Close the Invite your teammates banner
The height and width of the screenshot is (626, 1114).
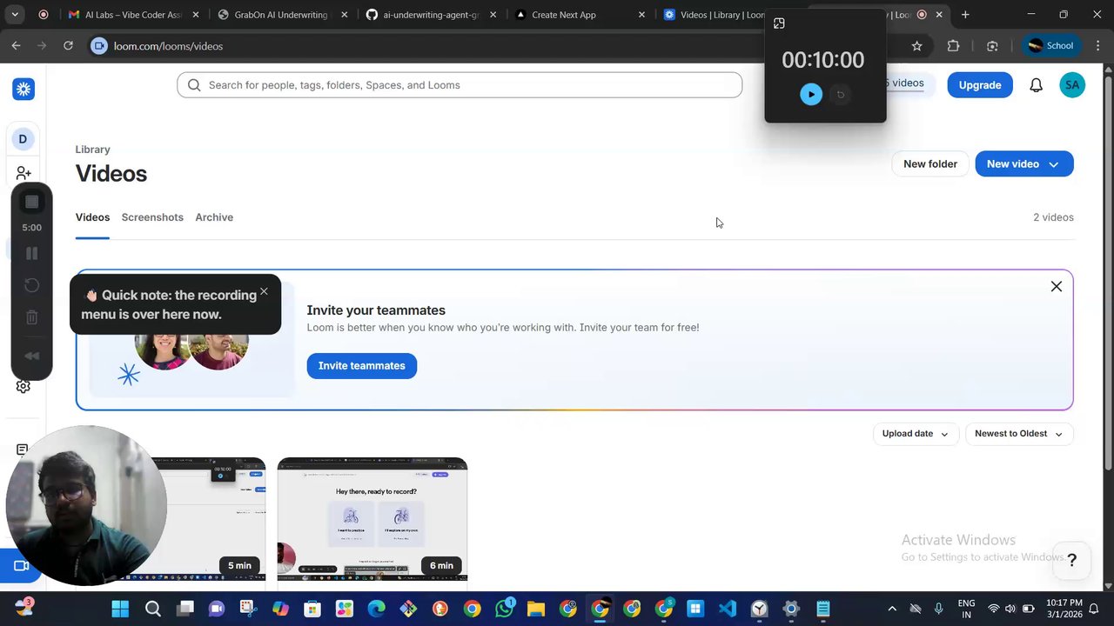1057,286
